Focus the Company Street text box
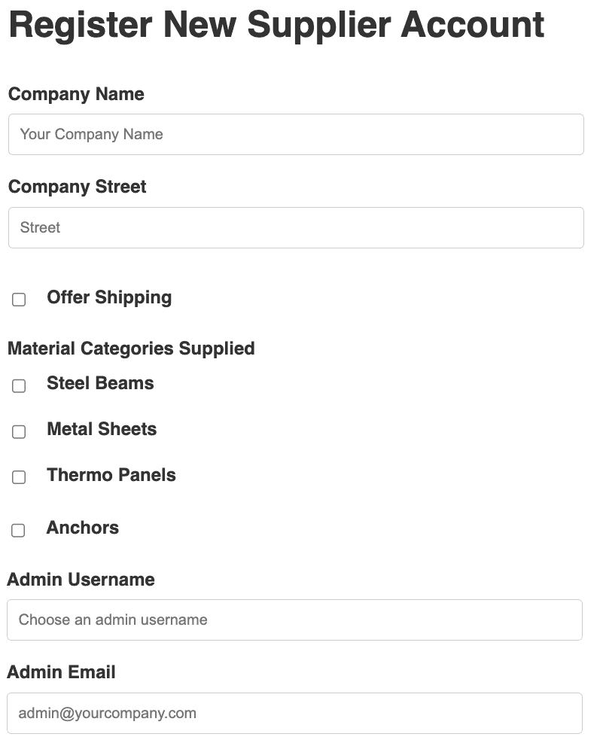 click(x=296, y=227)
